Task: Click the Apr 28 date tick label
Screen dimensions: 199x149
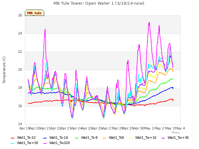Action: click(118, 128)
